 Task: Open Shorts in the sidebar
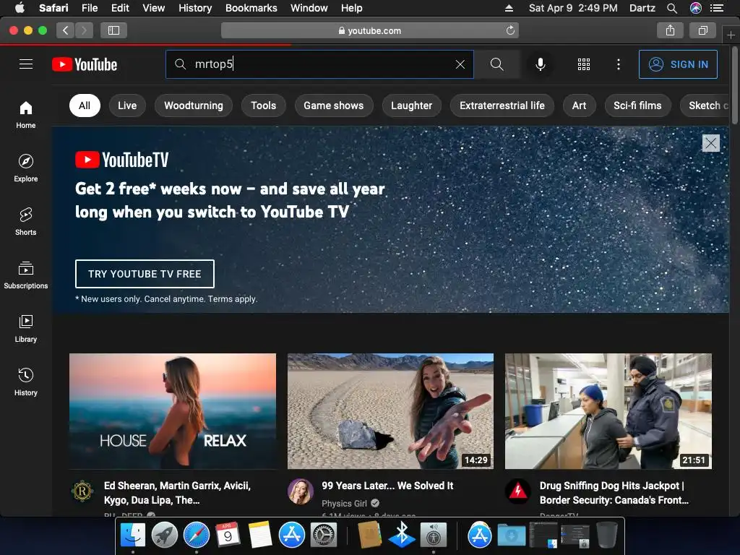click(x=25, y=221)
